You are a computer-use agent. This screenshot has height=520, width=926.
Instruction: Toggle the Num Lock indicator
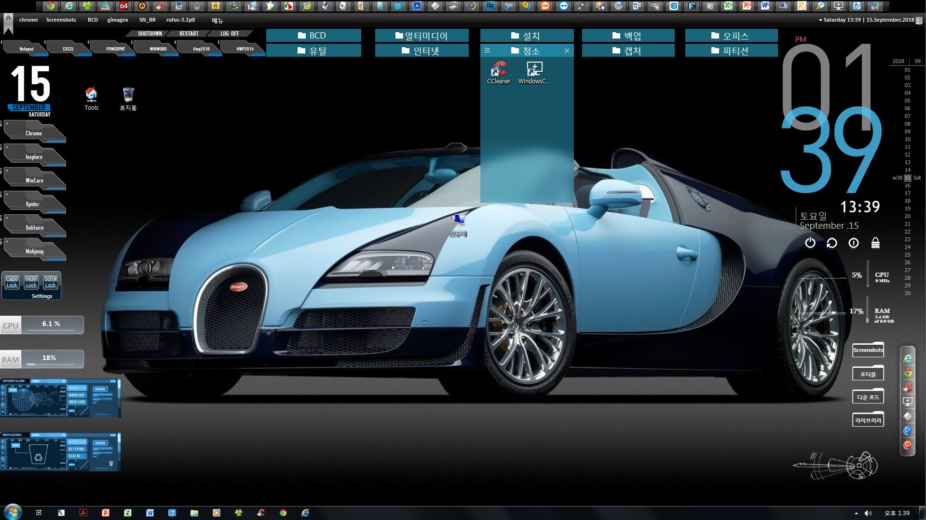click(31, 282)
